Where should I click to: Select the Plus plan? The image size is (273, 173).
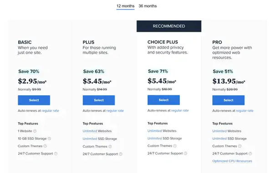click(x=99, y=100)
